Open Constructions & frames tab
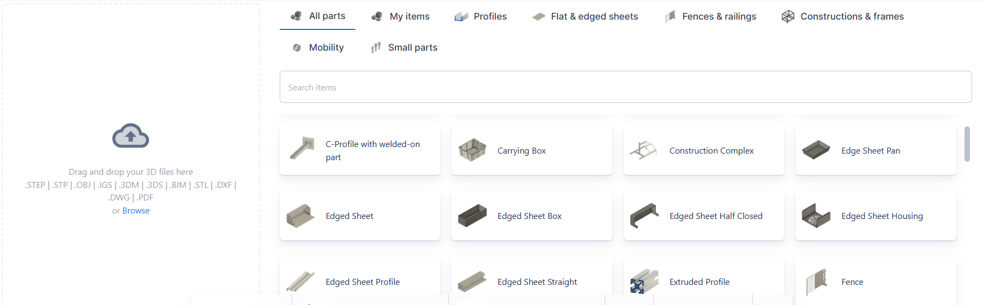The height and width of the screenshot is (305, 983). 842,17
